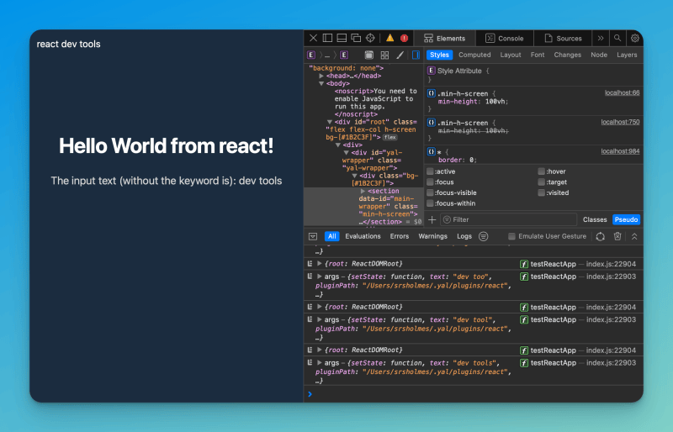Filter console to Errors
673x432 pixels.
coord(399,236)
